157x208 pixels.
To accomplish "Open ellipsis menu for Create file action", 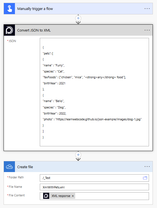I will tap(147, 167).
